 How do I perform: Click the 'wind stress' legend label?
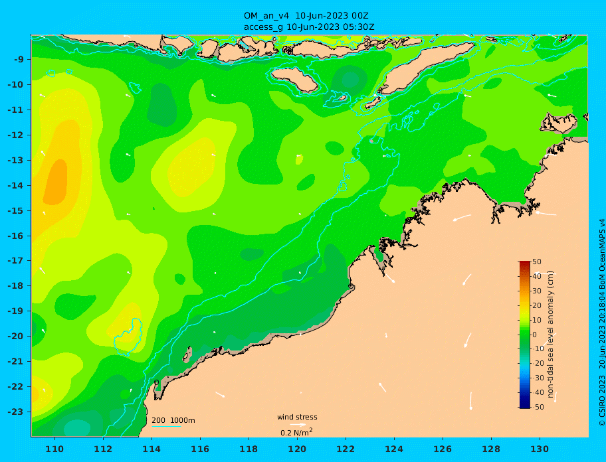(x=297, y=418)
